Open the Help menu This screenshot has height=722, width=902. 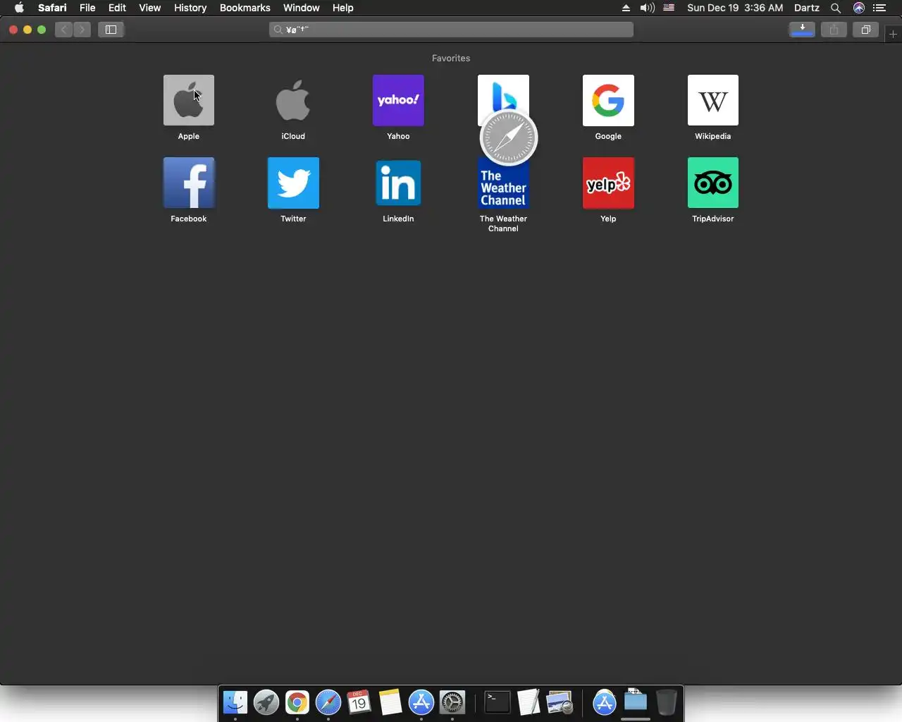point(343,8)
